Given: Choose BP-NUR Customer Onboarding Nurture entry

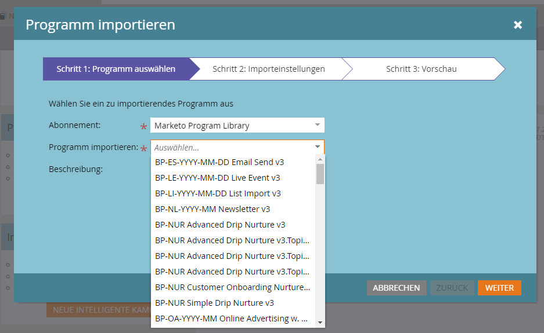Looking at the screenshot, I should coord(232,287).
